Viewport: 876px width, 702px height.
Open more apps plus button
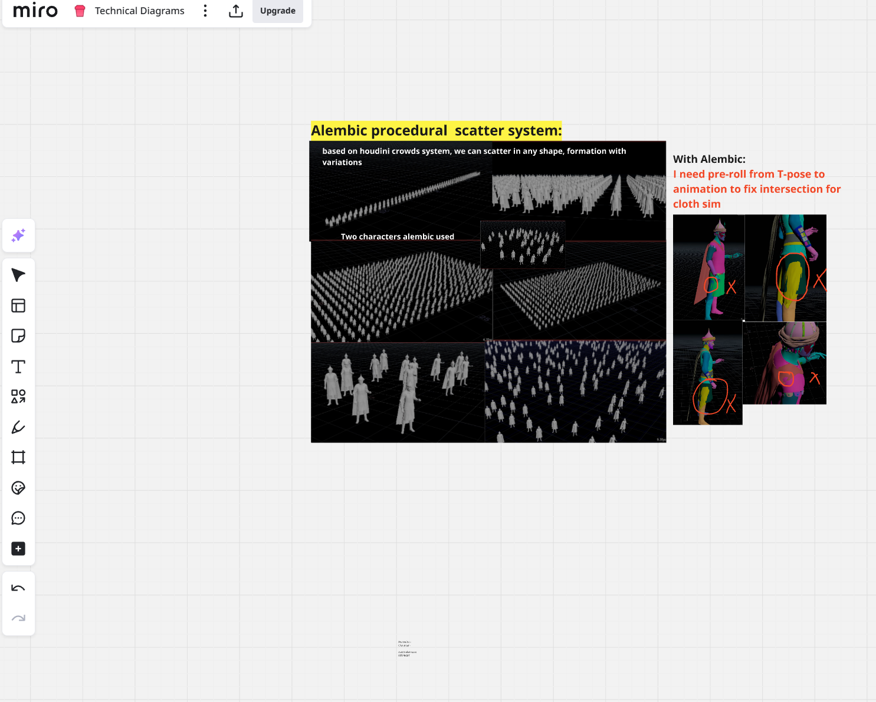pos(18,549)
